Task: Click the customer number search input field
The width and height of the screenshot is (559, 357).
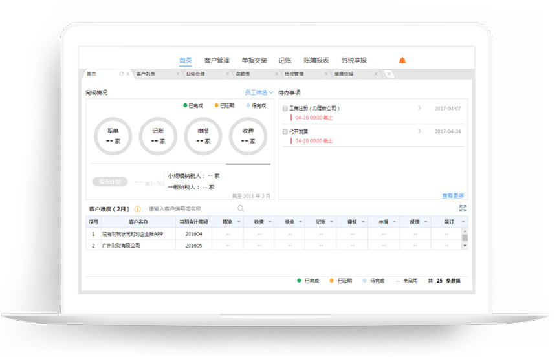Action: pyautogui.click(x=191, y=209)
